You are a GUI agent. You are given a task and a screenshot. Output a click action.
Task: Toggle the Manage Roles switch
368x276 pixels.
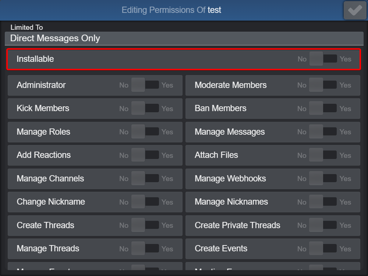click(145, 132)
